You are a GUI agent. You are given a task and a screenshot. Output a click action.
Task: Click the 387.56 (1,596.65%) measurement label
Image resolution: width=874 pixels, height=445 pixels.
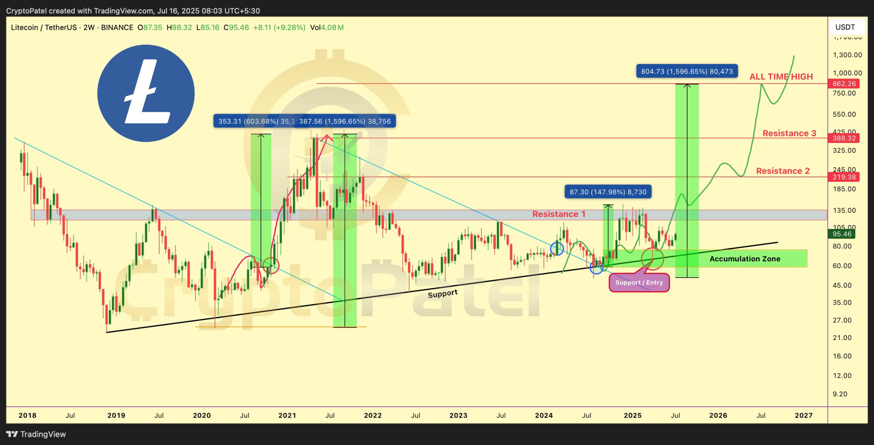coord(345,121)
